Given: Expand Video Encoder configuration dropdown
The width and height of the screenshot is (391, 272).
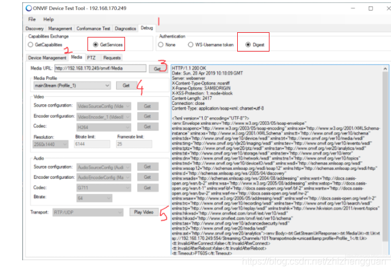Looking at the screenshot, I should pyautogui.click(x=104, y=117).
